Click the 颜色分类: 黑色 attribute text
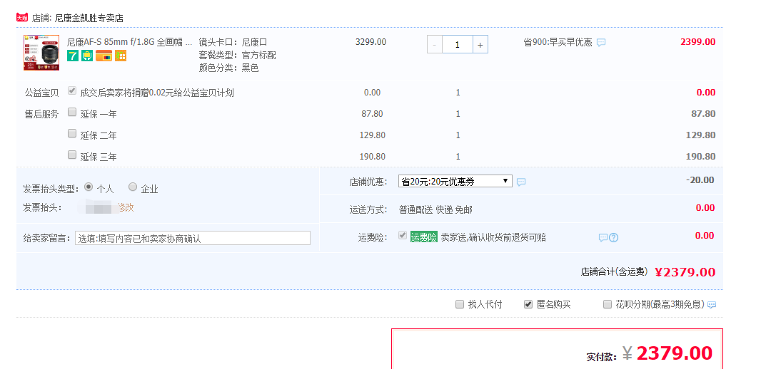Image resolution: width=766 pixels, height=369 pixels. click(228, 68)
